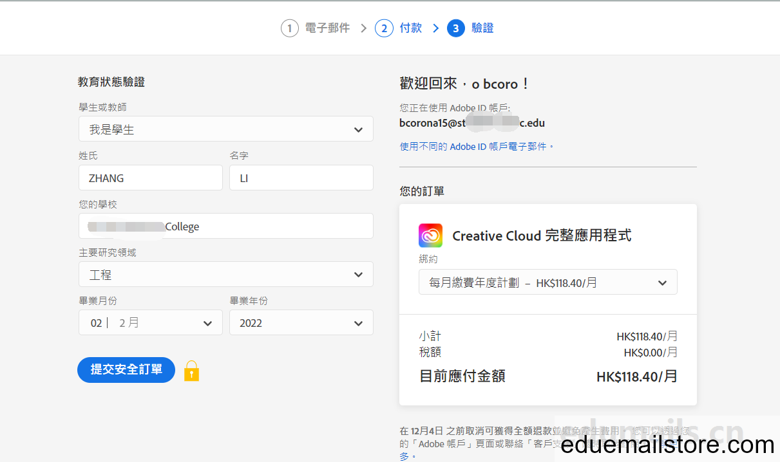Click the 歡迎回來 welcome heading
Viewport: 780px width, 462px height.
click(464, 84)
